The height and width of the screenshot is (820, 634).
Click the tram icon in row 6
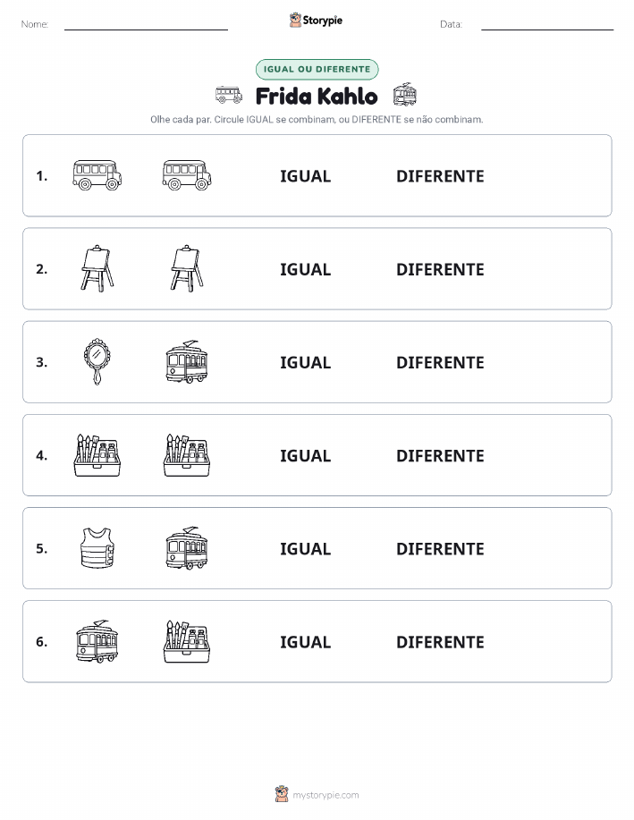(97, 641)
